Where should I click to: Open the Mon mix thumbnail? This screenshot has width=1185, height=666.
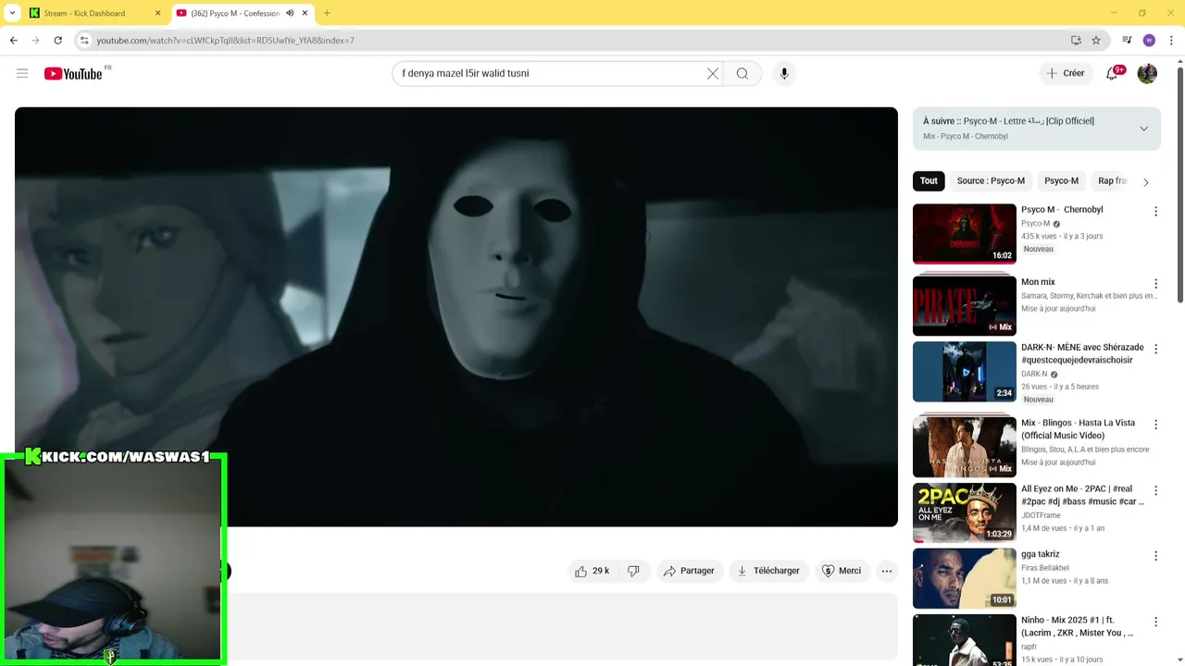(x=965, y=306)
